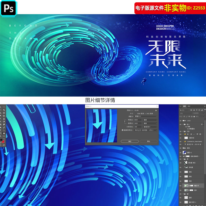Open the 调整为 fit-to dropdown
The image size is (206, 206).
146,116
